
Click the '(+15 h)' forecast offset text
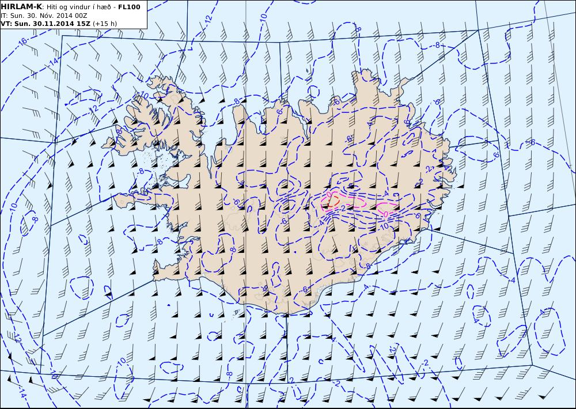pyautogui.click(x=105, y=24)
